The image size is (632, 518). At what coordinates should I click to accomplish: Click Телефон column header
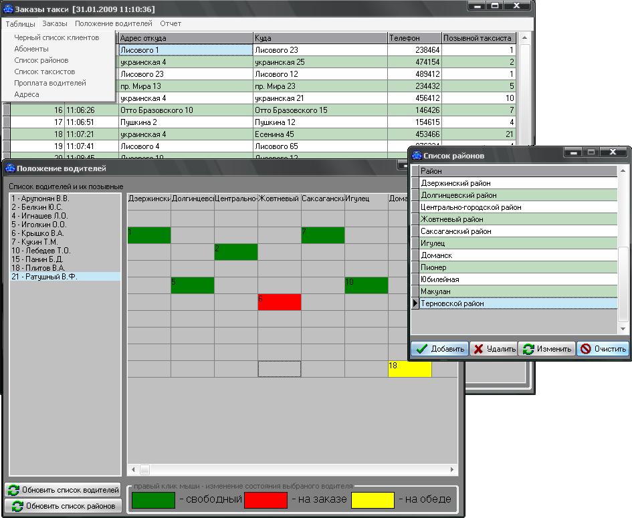[x=415, y=38]
